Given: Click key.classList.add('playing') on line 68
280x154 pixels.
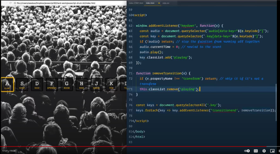Looking at the screenshot, I should tap(166, 57).
